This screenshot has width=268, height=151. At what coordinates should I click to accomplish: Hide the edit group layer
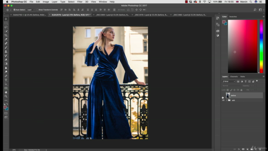pyautogui.click(x=223, y=100)
